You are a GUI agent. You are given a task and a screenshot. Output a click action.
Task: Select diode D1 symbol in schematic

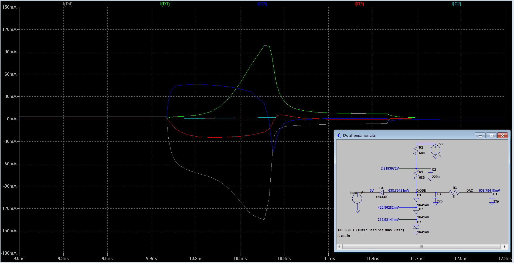[416, 200]
